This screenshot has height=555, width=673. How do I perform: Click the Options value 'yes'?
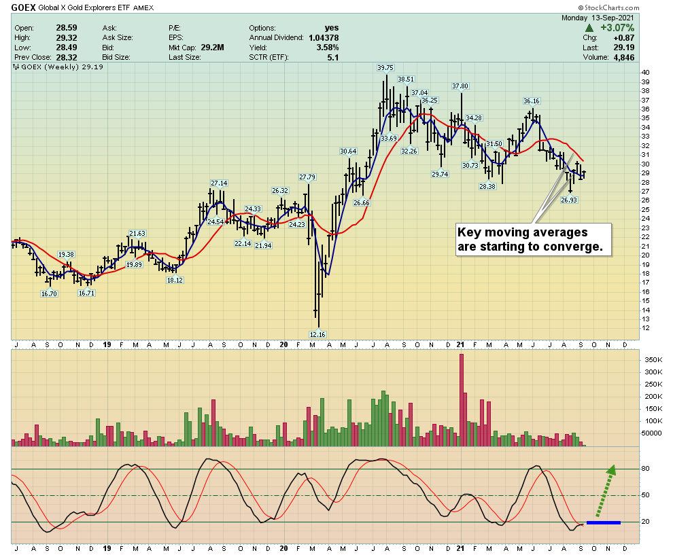331,28
